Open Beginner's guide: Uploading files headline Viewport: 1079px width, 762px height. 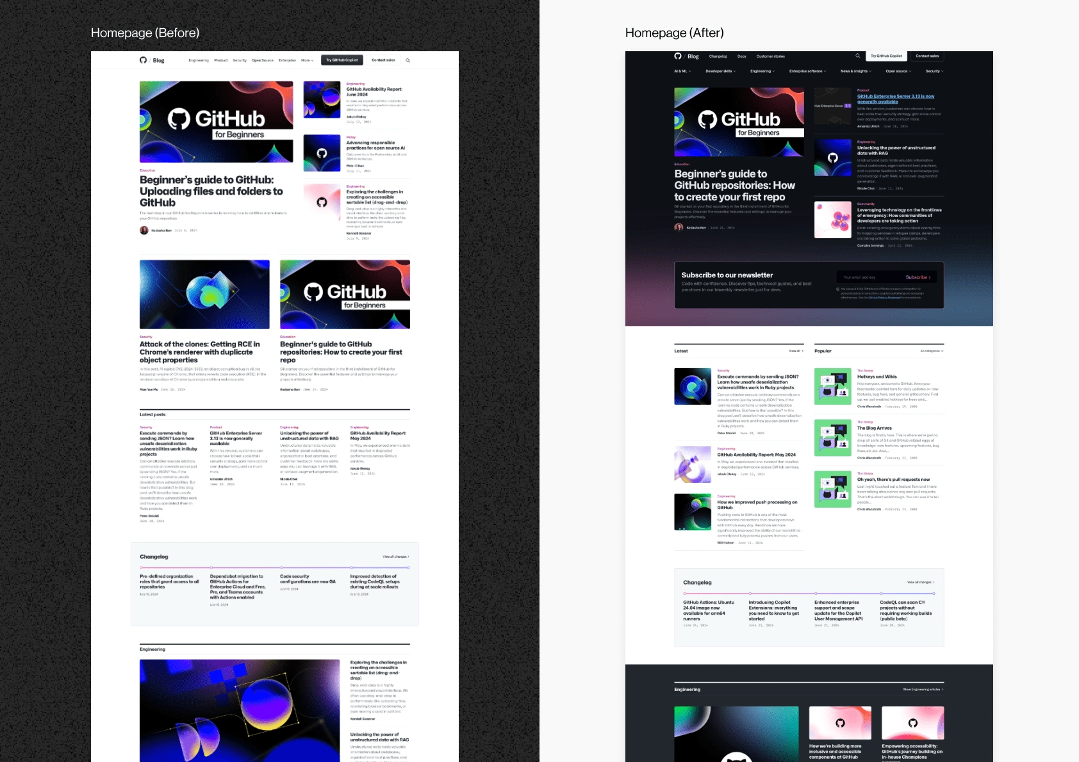point(211,191)
